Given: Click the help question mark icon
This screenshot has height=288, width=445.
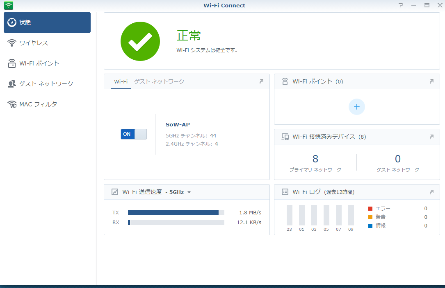Looking at the screenshot, I should click(401, 5).
